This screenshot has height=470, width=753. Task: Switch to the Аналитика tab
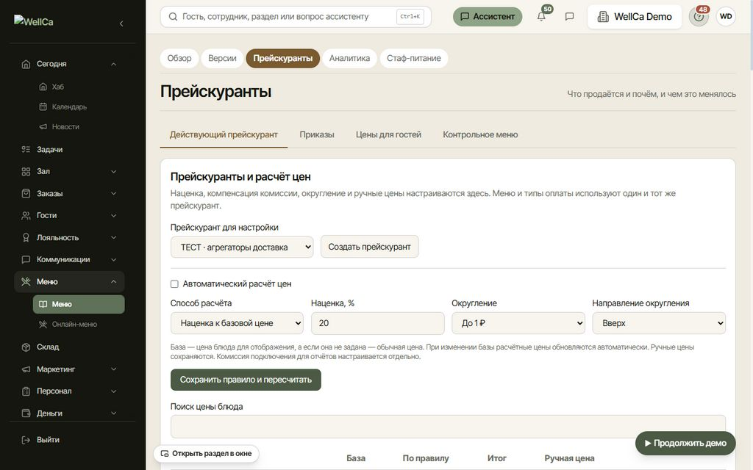pos(349,59)
